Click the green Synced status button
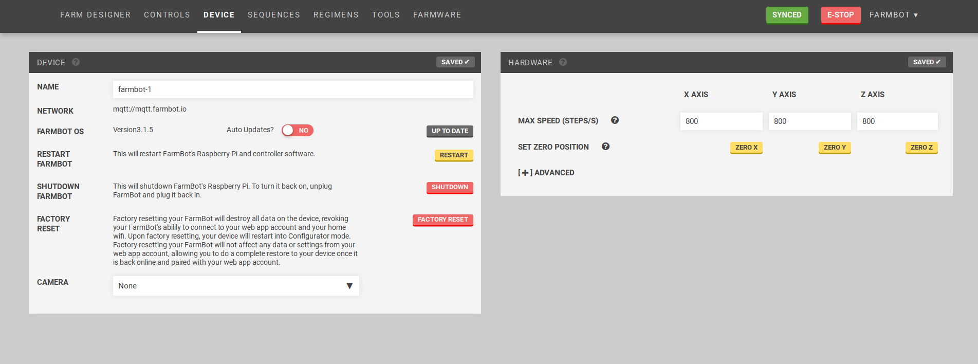Screen dimensions: 978x364 point(786,15)
